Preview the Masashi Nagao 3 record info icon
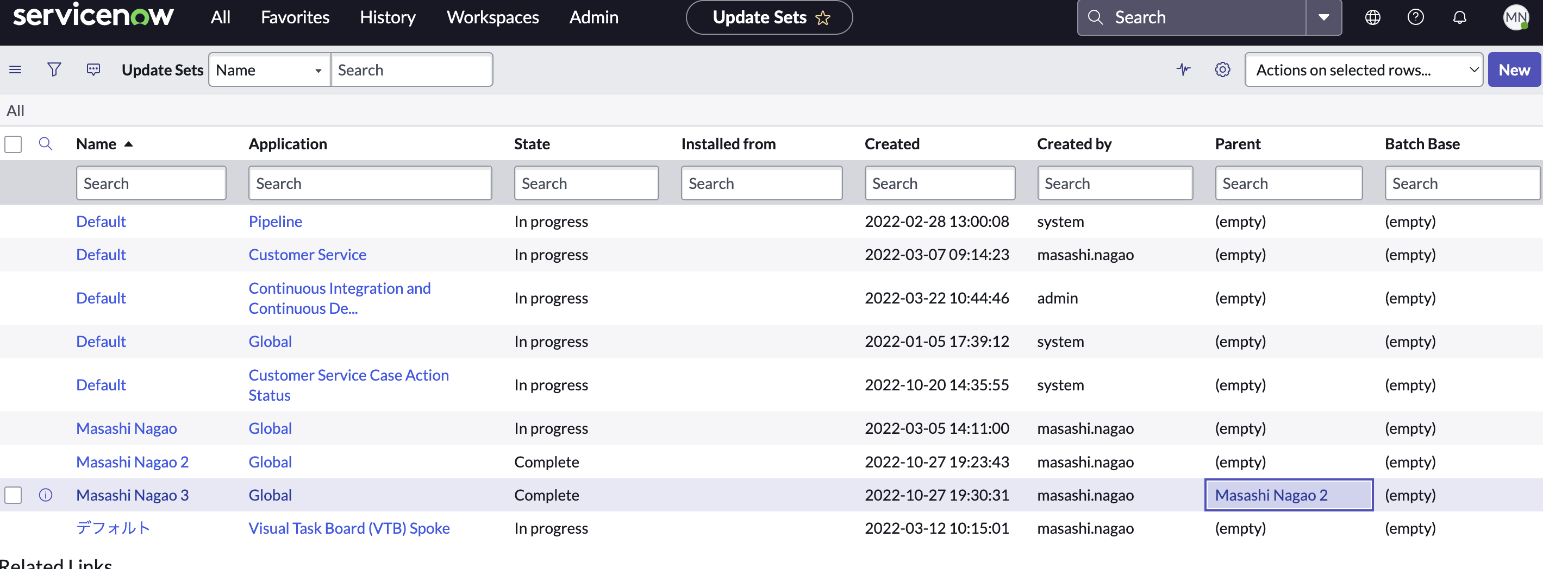1543x569 pixels. point(46,495)
